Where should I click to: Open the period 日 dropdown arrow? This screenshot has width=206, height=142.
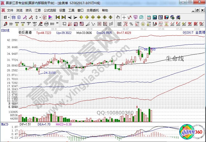point(8,17)
